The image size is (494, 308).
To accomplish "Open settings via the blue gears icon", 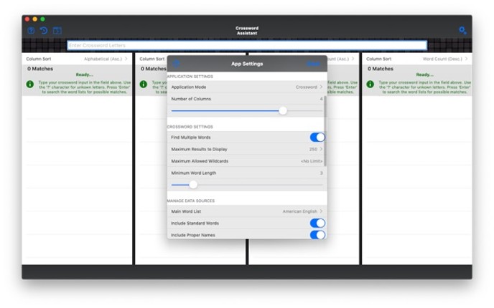I will click(x=462, y=30).
